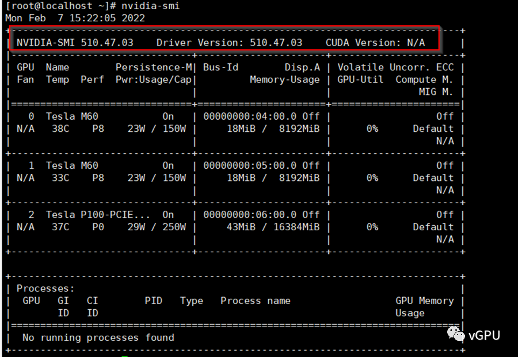Click the 29W / 250W power reading
The width and height of the screenshot is (518, 357).
point(157,227)
